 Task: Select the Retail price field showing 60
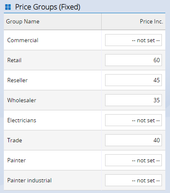pos(133,60)
